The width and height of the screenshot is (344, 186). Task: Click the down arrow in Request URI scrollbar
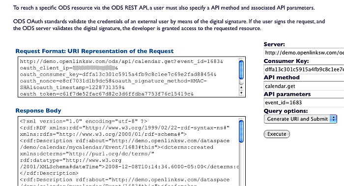pyautogui.click(x=241, y=93)
